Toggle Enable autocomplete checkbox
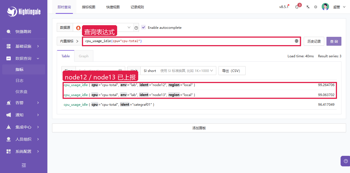 (x=143, y=27)
